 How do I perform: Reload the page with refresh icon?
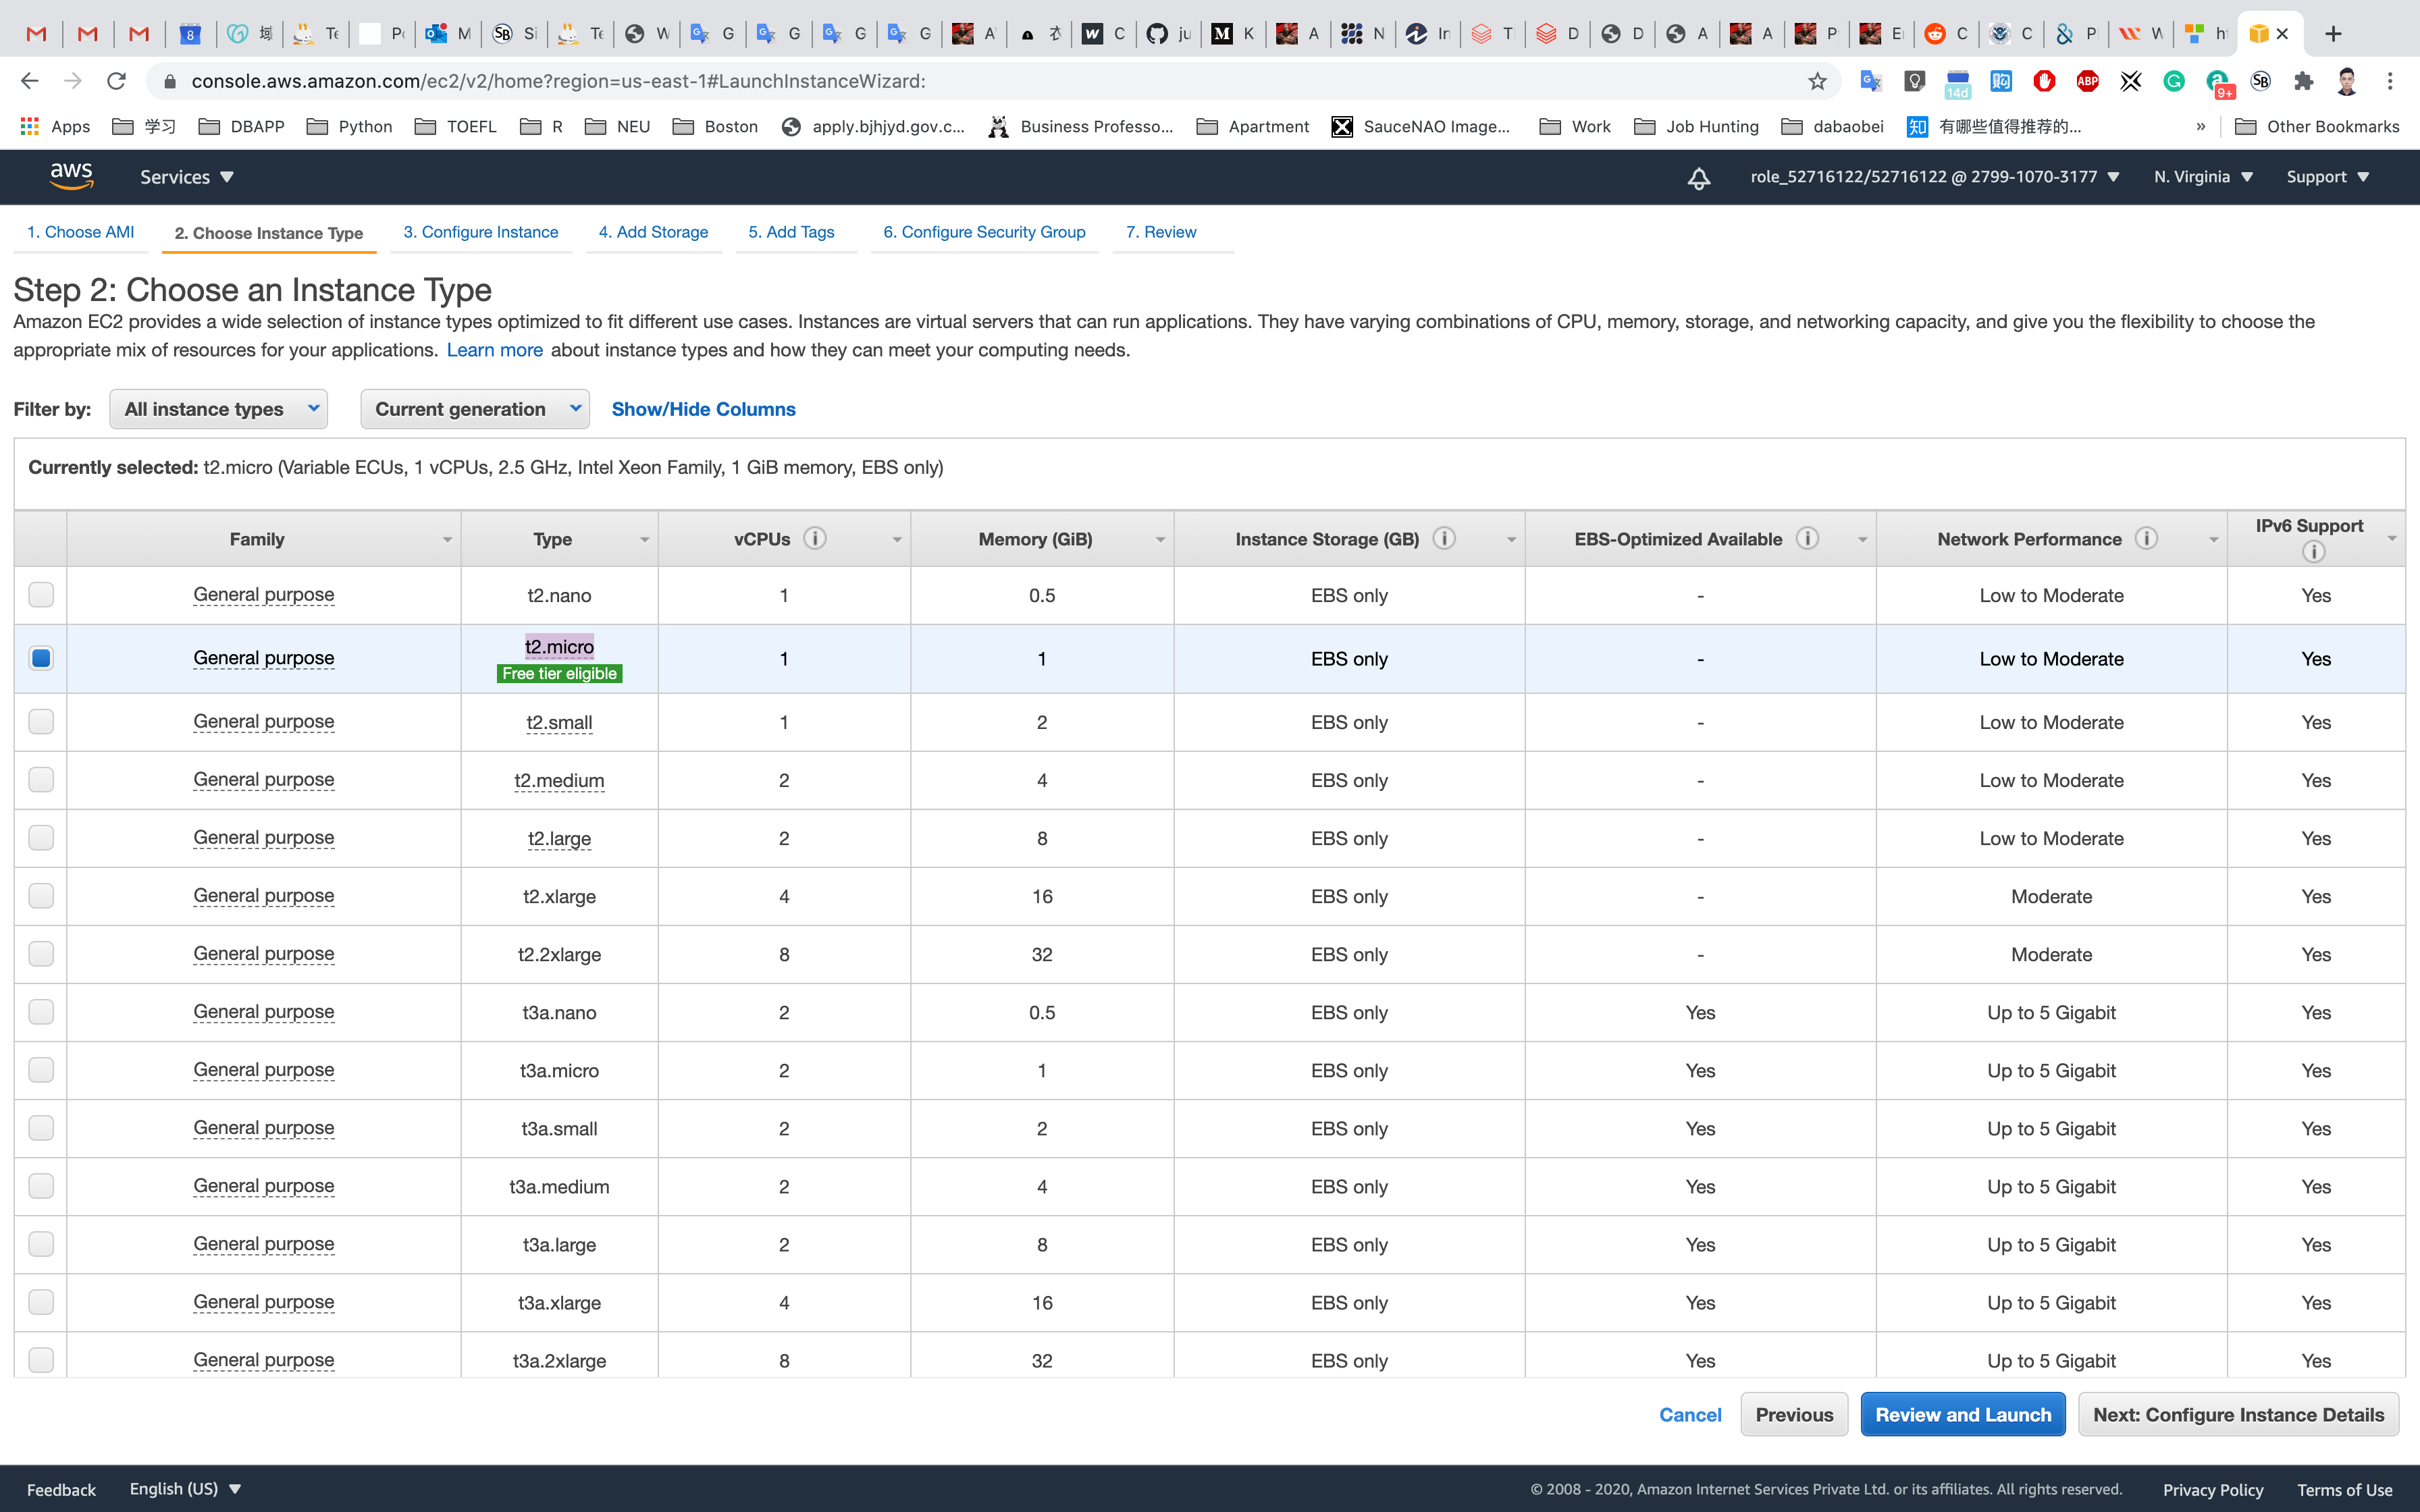tap(116, 81)
